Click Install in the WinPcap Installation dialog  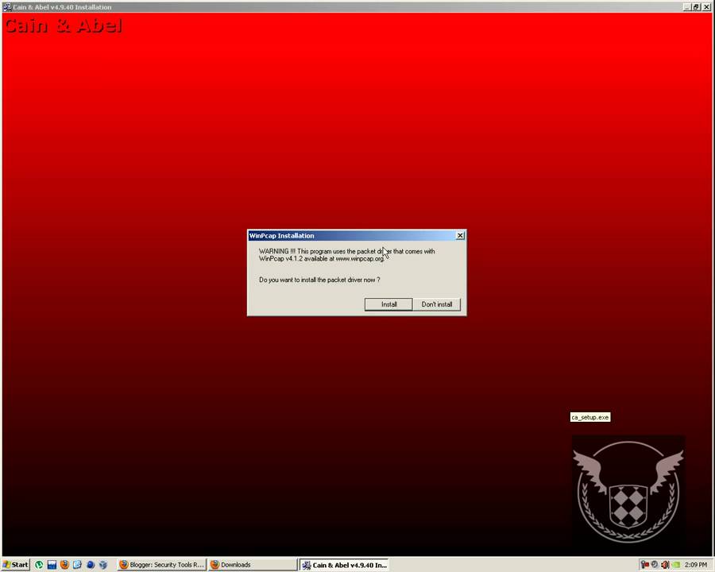(x=388, y=304)
